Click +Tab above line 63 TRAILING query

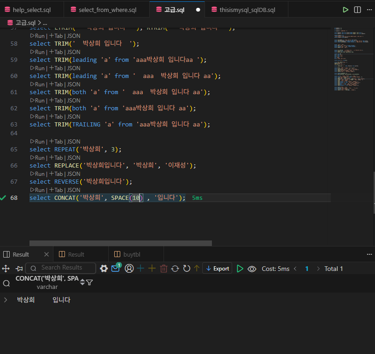click(56, 116)
